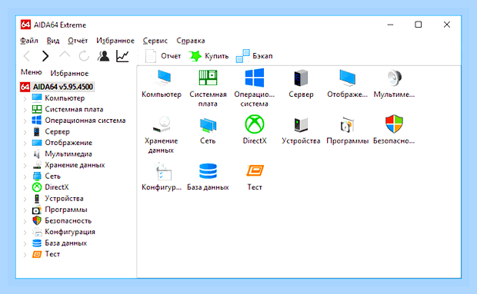The image size is (477, 294).
Task: Switch to the Избранное tab in sidebar
Action: (x=69, y=74)
